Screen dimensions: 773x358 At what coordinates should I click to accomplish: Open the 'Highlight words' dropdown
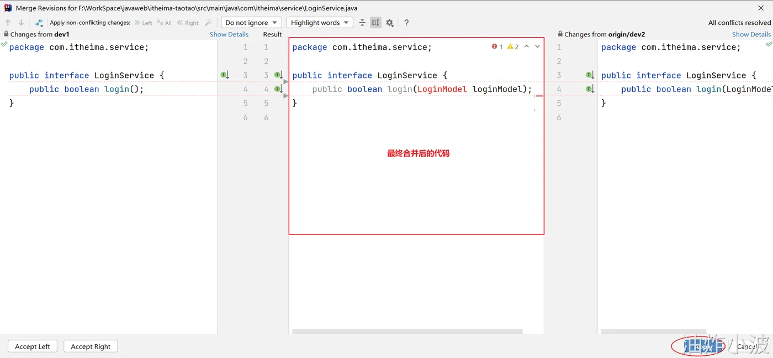pyautogui.click(x=319, y=23)
